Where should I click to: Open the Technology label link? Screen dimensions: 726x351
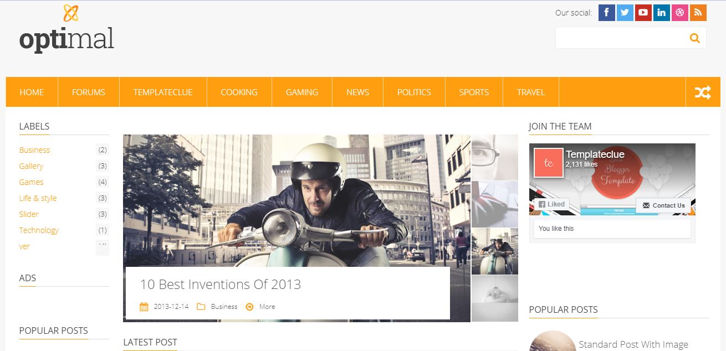coord(39,230)
